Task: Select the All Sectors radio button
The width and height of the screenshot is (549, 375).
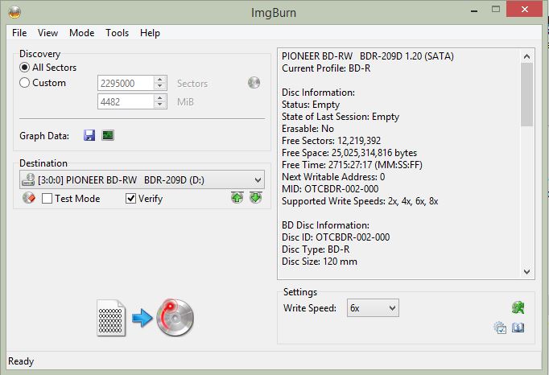Action: click(24, 68)
